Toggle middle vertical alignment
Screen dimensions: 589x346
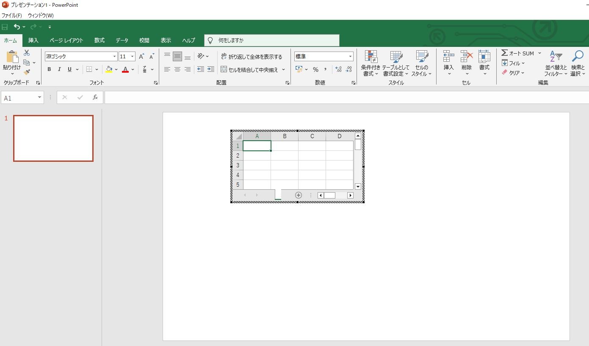coord(177,56)
